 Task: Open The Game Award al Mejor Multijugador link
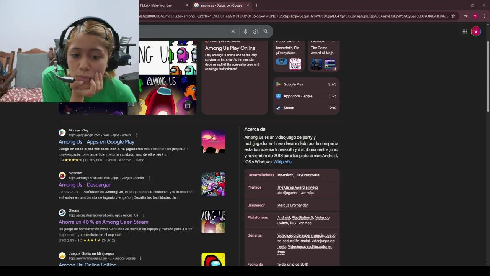(298, 190)
